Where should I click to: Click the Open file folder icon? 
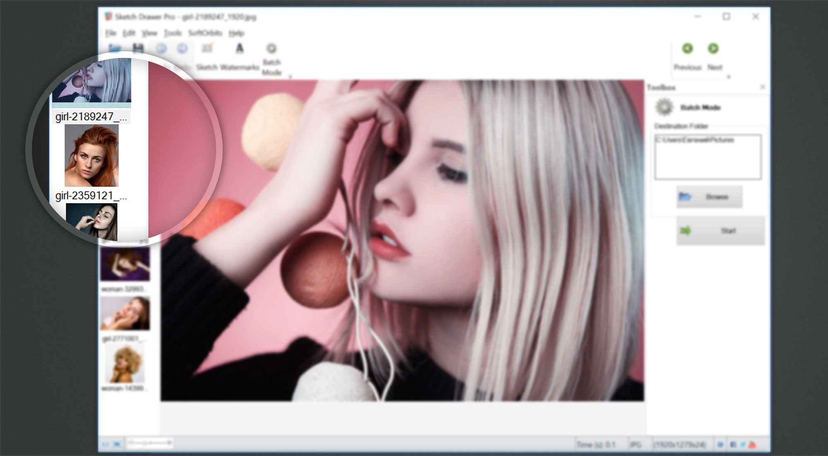(114, 48)
